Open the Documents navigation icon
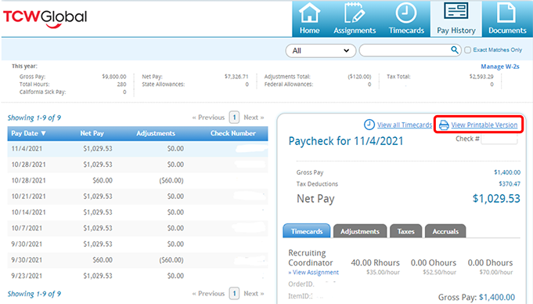 point(506,13)
